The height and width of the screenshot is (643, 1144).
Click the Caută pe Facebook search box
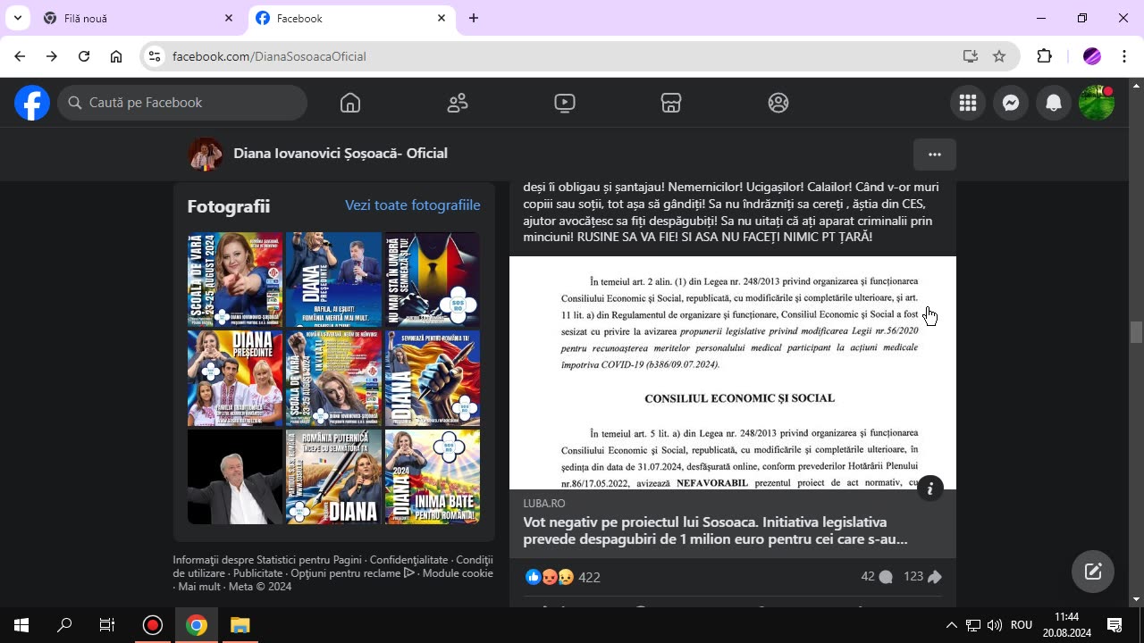[182, 103]
